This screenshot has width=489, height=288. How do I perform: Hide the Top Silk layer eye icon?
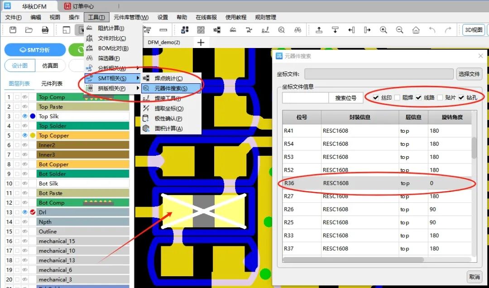coord(25,116)
